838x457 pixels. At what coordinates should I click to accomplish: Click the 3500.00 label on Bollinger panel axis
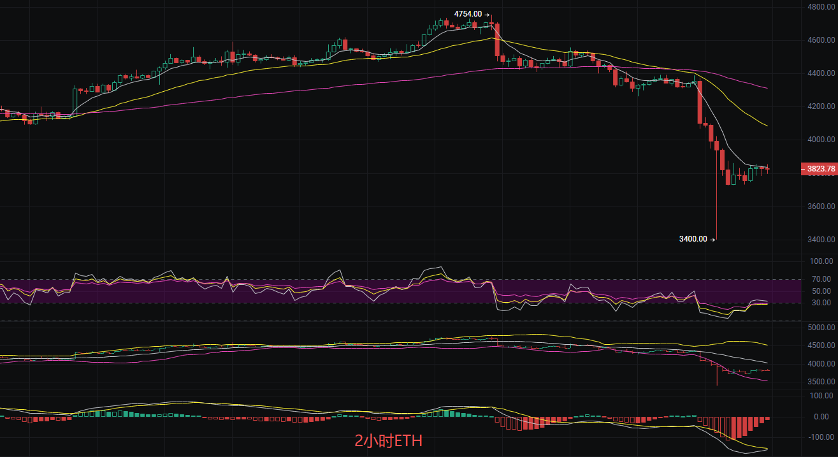821,382
